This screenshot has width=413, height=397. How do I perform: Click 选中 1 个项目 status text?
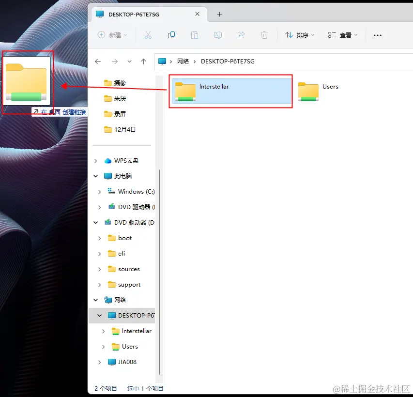click(x=145, y=388)
